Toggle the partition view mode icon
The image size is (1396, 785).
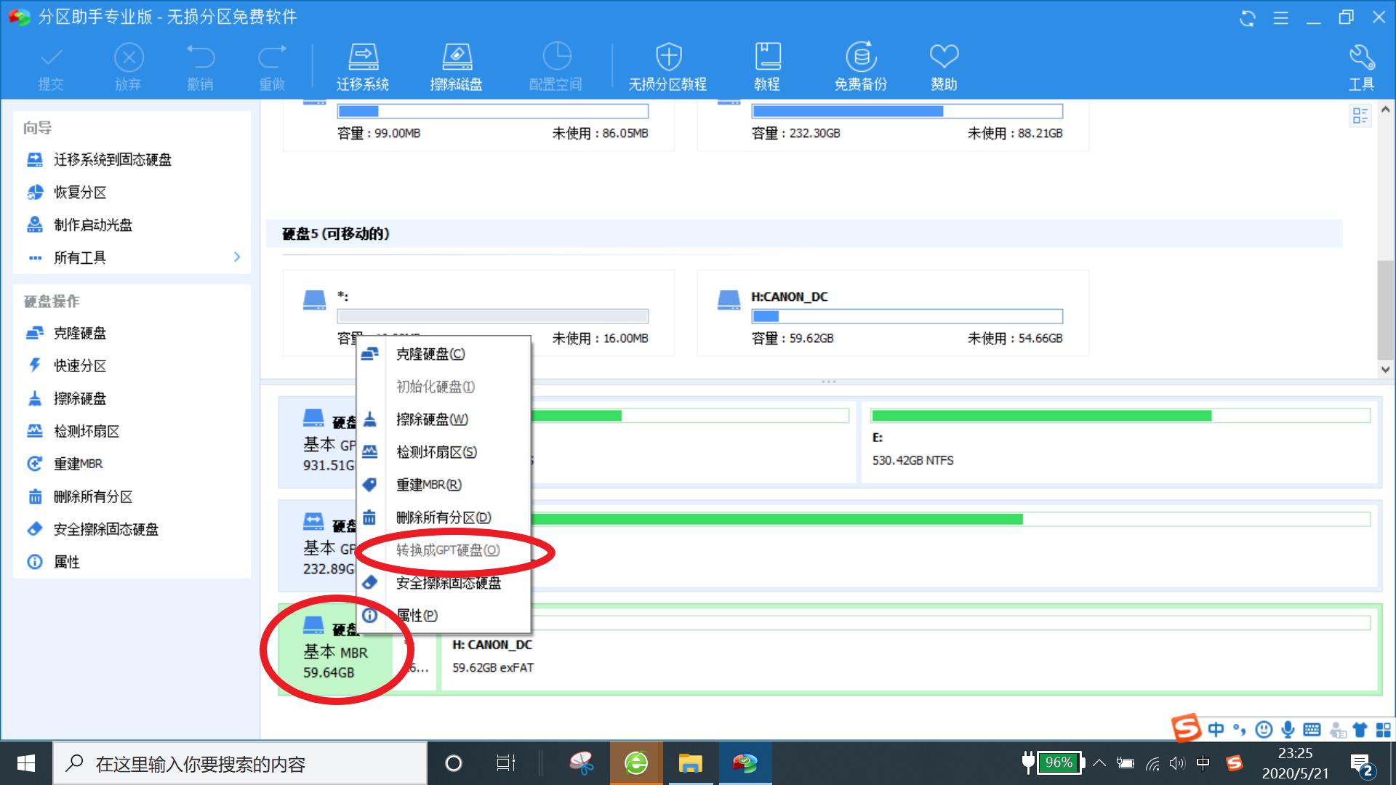pos(1360,116)
